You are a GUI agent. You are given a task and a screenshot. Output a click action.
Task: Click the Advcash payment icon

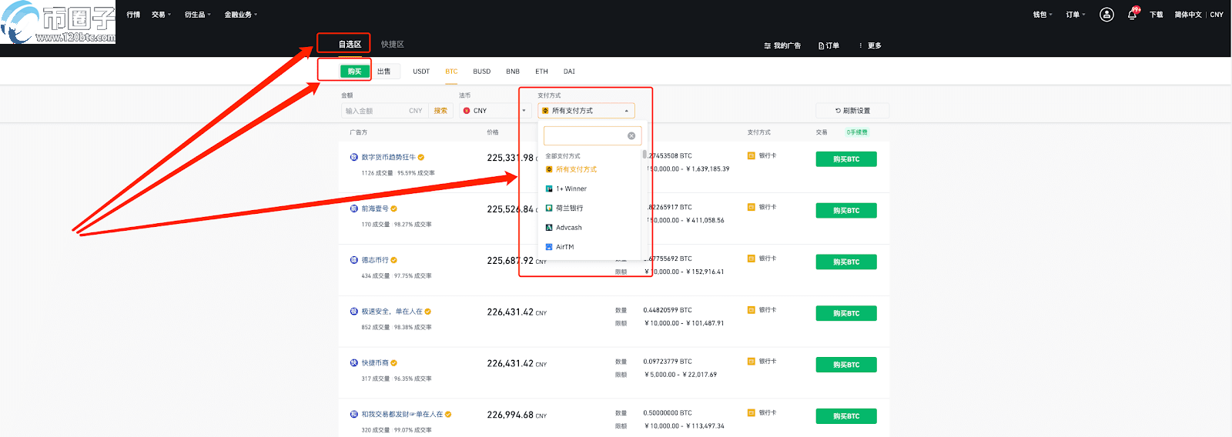click(x=549, y=228)
